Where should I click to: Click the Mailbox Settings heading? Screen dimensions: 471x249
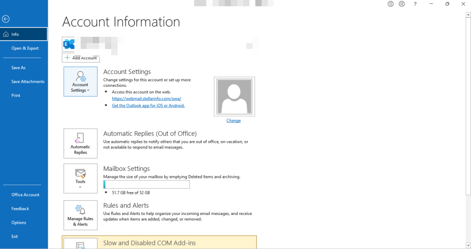coord(126,169)
